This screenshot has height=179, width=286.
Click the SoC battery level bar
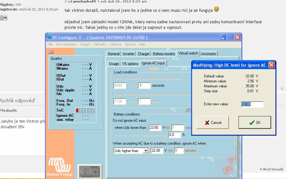(x=85, y=110)
